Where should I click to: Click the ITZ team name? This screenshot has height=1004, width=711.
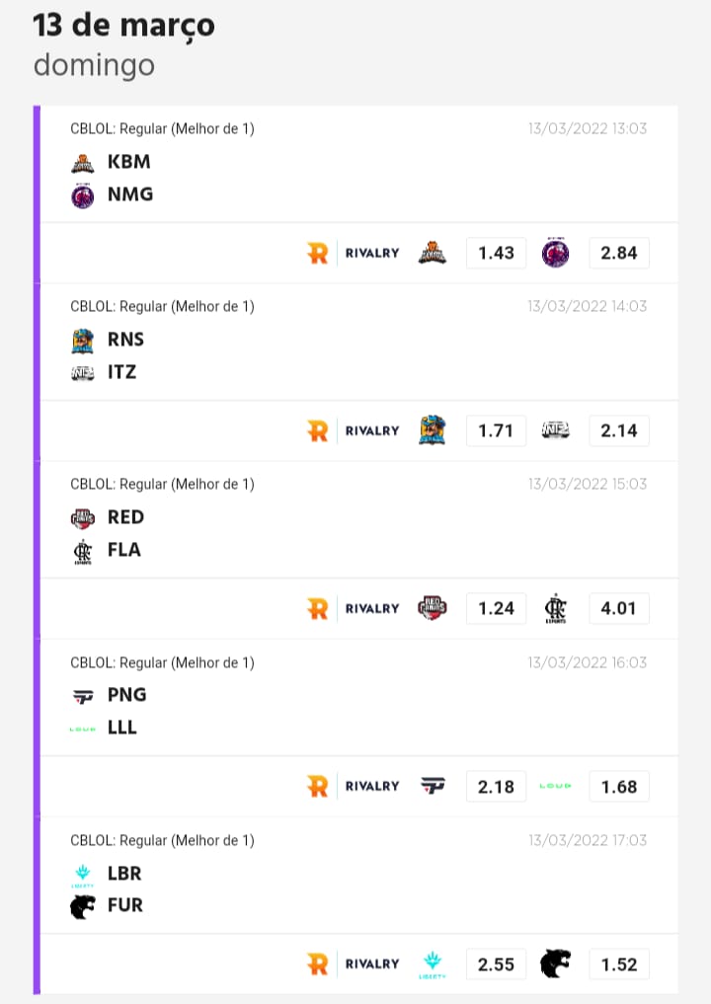click(121, 372)
